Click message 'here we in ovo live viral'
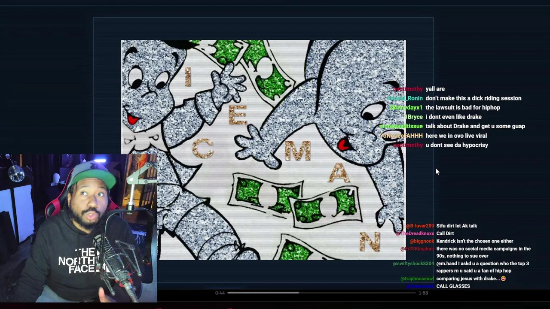 click(x=456, y=136)
